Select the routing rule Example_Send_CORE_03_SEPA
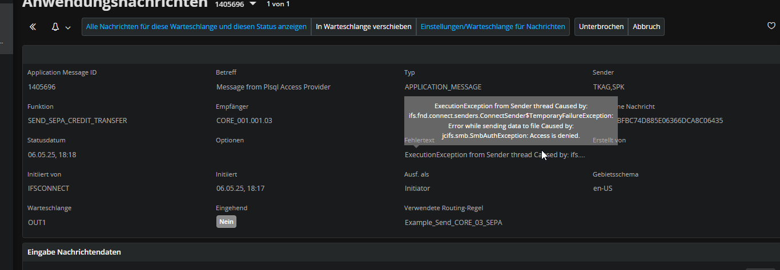Image resolution: width=780 pixels, height=270 pixels. (x=453, y=222)
